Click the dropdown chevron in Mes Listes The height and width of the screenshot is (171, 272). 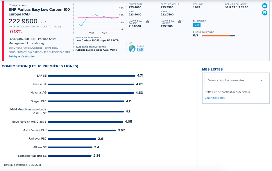(262, 80)
